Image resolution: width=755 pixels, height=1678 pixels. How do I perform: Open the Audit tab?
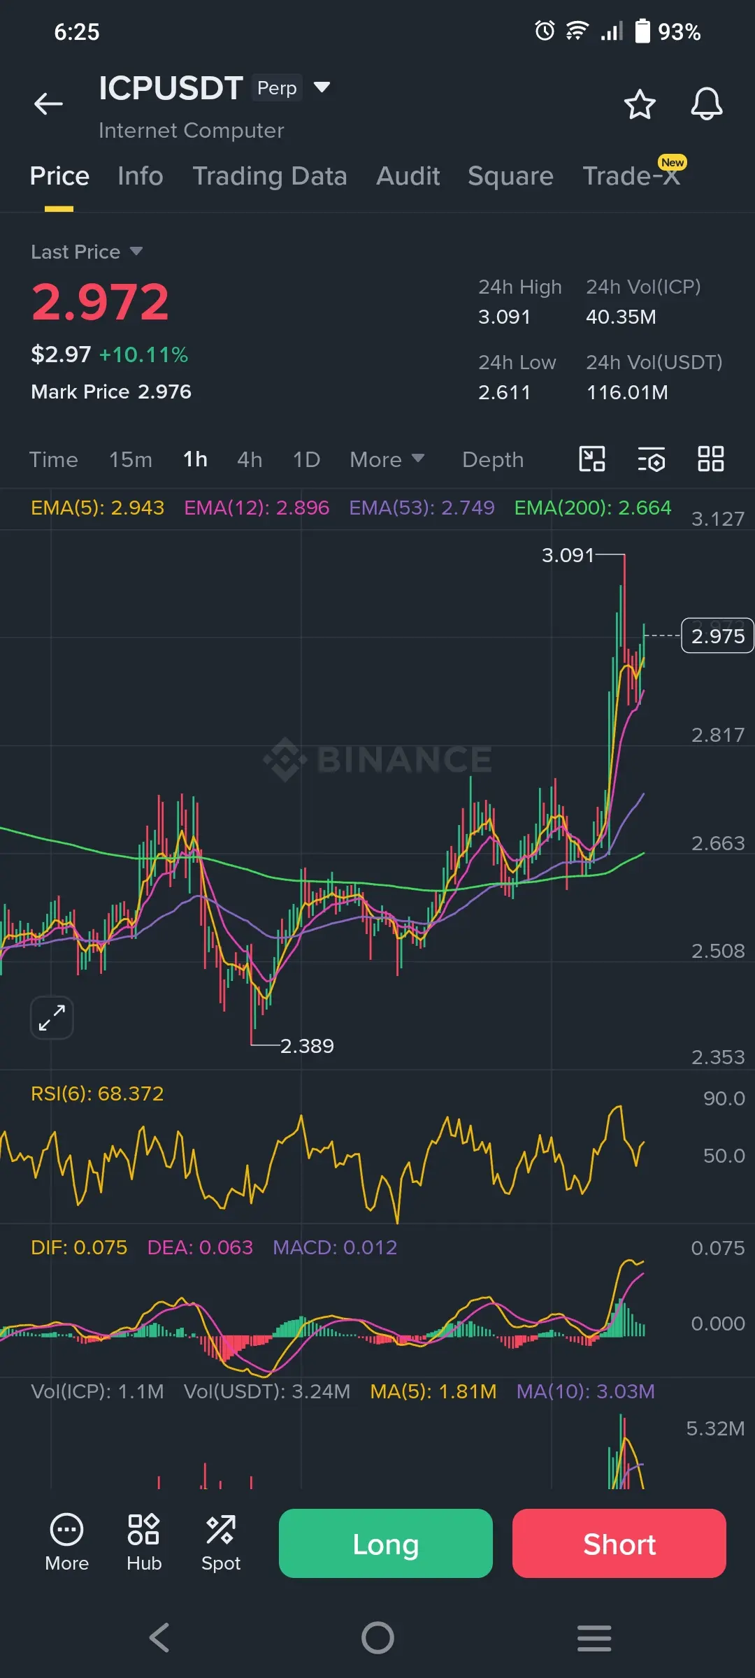[408, 176]
